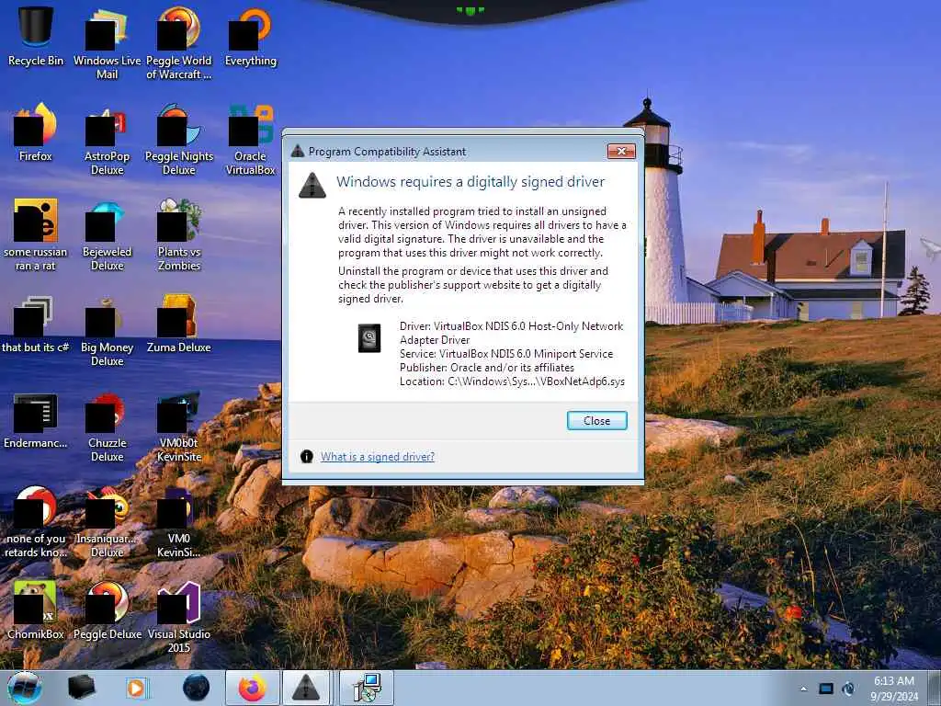Show hidden tray icons arrow
This screenshot has width=941, height=706.
803,689
